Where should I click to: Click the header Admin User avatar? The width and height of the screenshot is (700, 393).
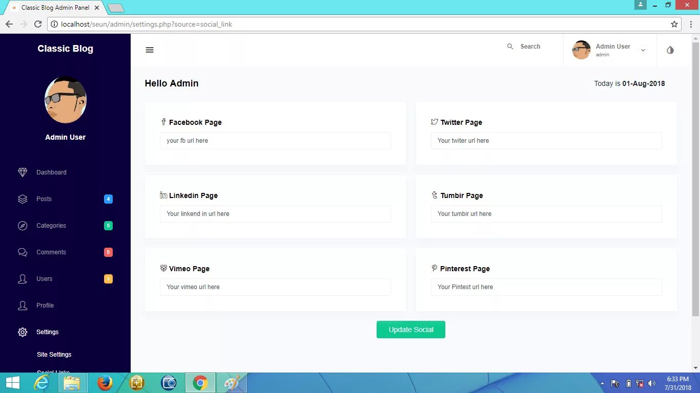coord(581,50)
